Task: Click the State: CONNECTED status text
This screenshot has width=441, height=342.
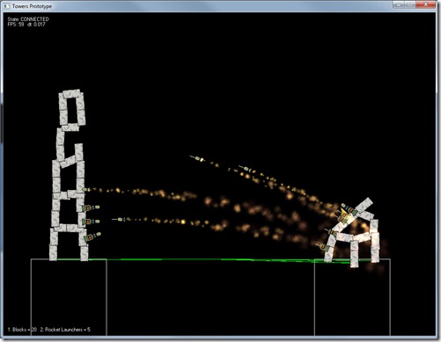Action: pos(28,19)
